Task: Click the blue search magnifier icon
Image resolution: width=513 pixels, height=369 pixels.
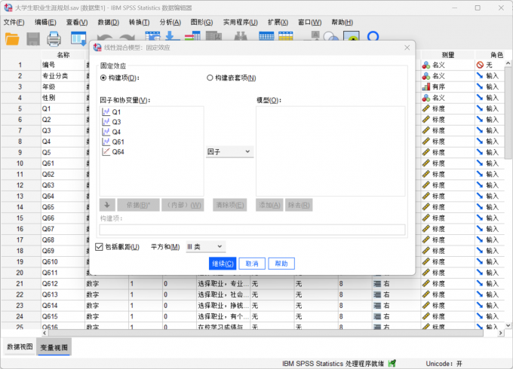Action: (x=373, y=38)
